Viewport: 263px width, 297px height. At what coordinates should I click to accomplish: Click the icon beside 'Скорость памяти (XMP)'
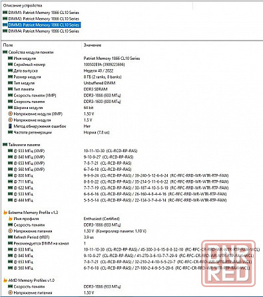[x=10, y=95]
